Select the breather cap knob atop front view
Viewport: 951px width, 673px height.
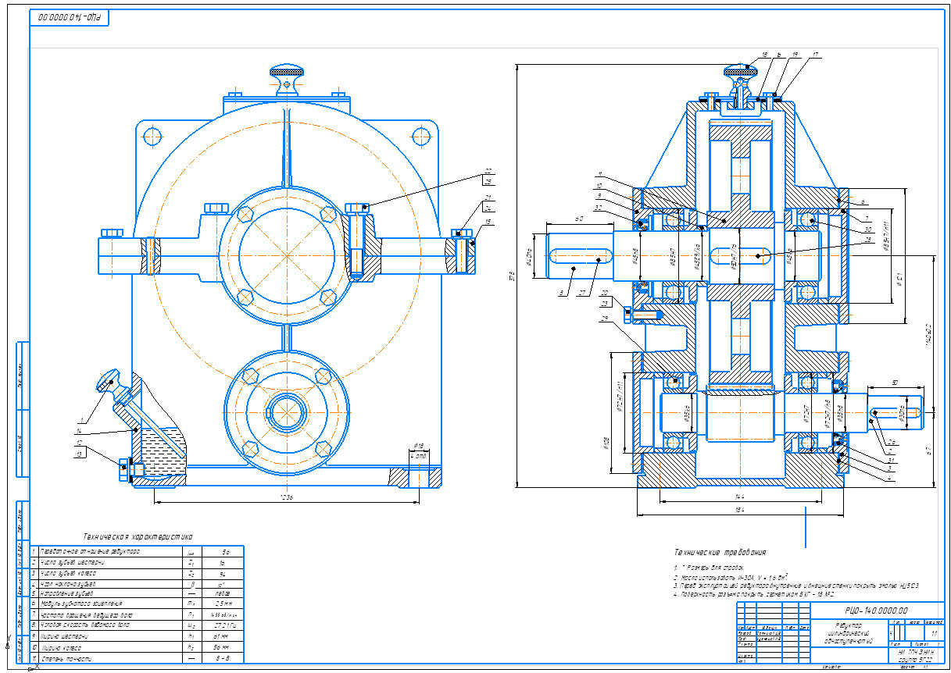(x=287, y=73)
